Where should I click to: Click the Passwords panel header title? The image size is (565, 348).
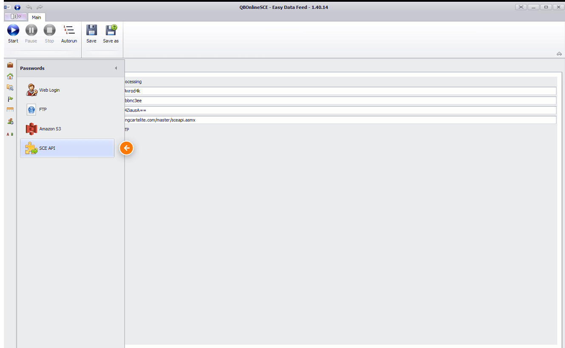pyautogui.click(x=32, y=68)
